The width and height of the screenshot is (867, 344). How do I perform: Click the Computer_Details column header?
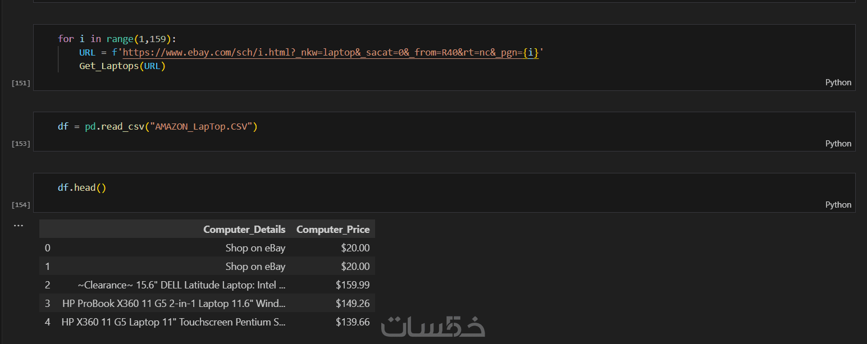(244, 230)
